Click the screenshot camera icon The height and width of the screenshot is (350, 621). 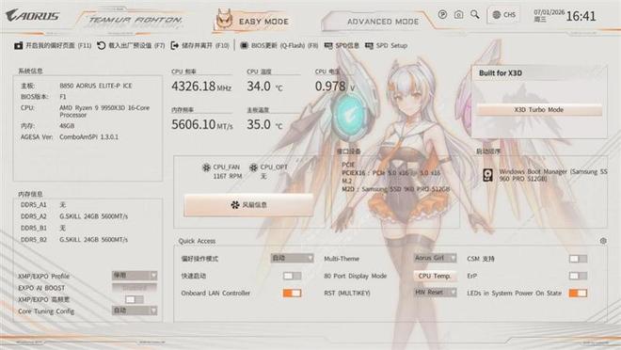458,15
